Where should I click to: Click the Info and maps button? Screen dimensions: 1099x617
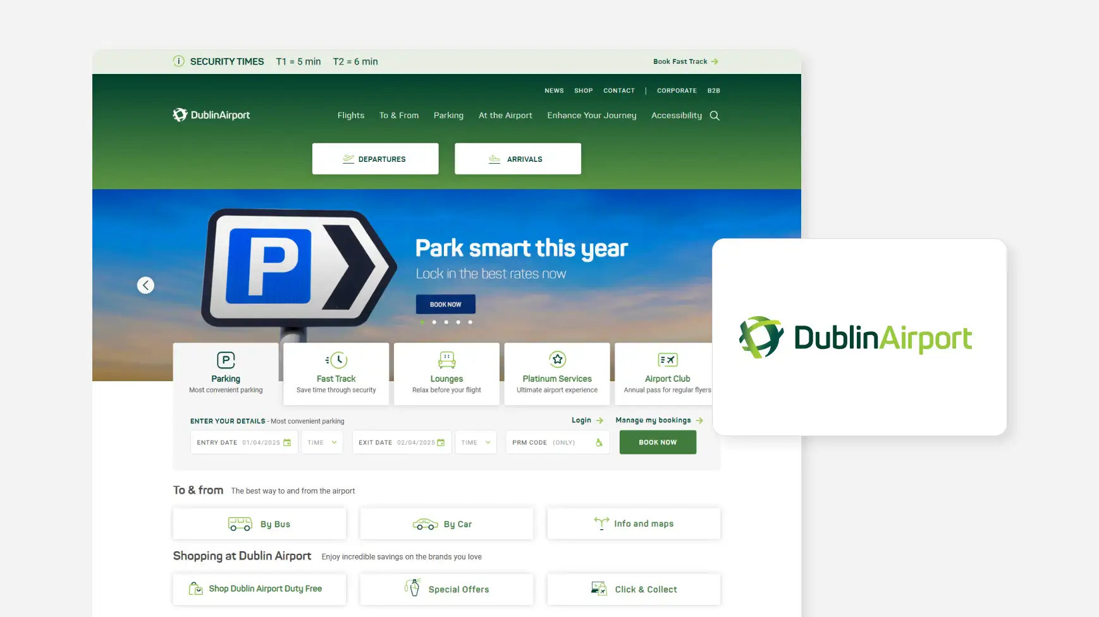point(634,524)
